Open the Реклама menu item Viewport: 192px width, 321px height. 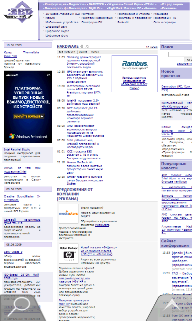click(168, 8)
